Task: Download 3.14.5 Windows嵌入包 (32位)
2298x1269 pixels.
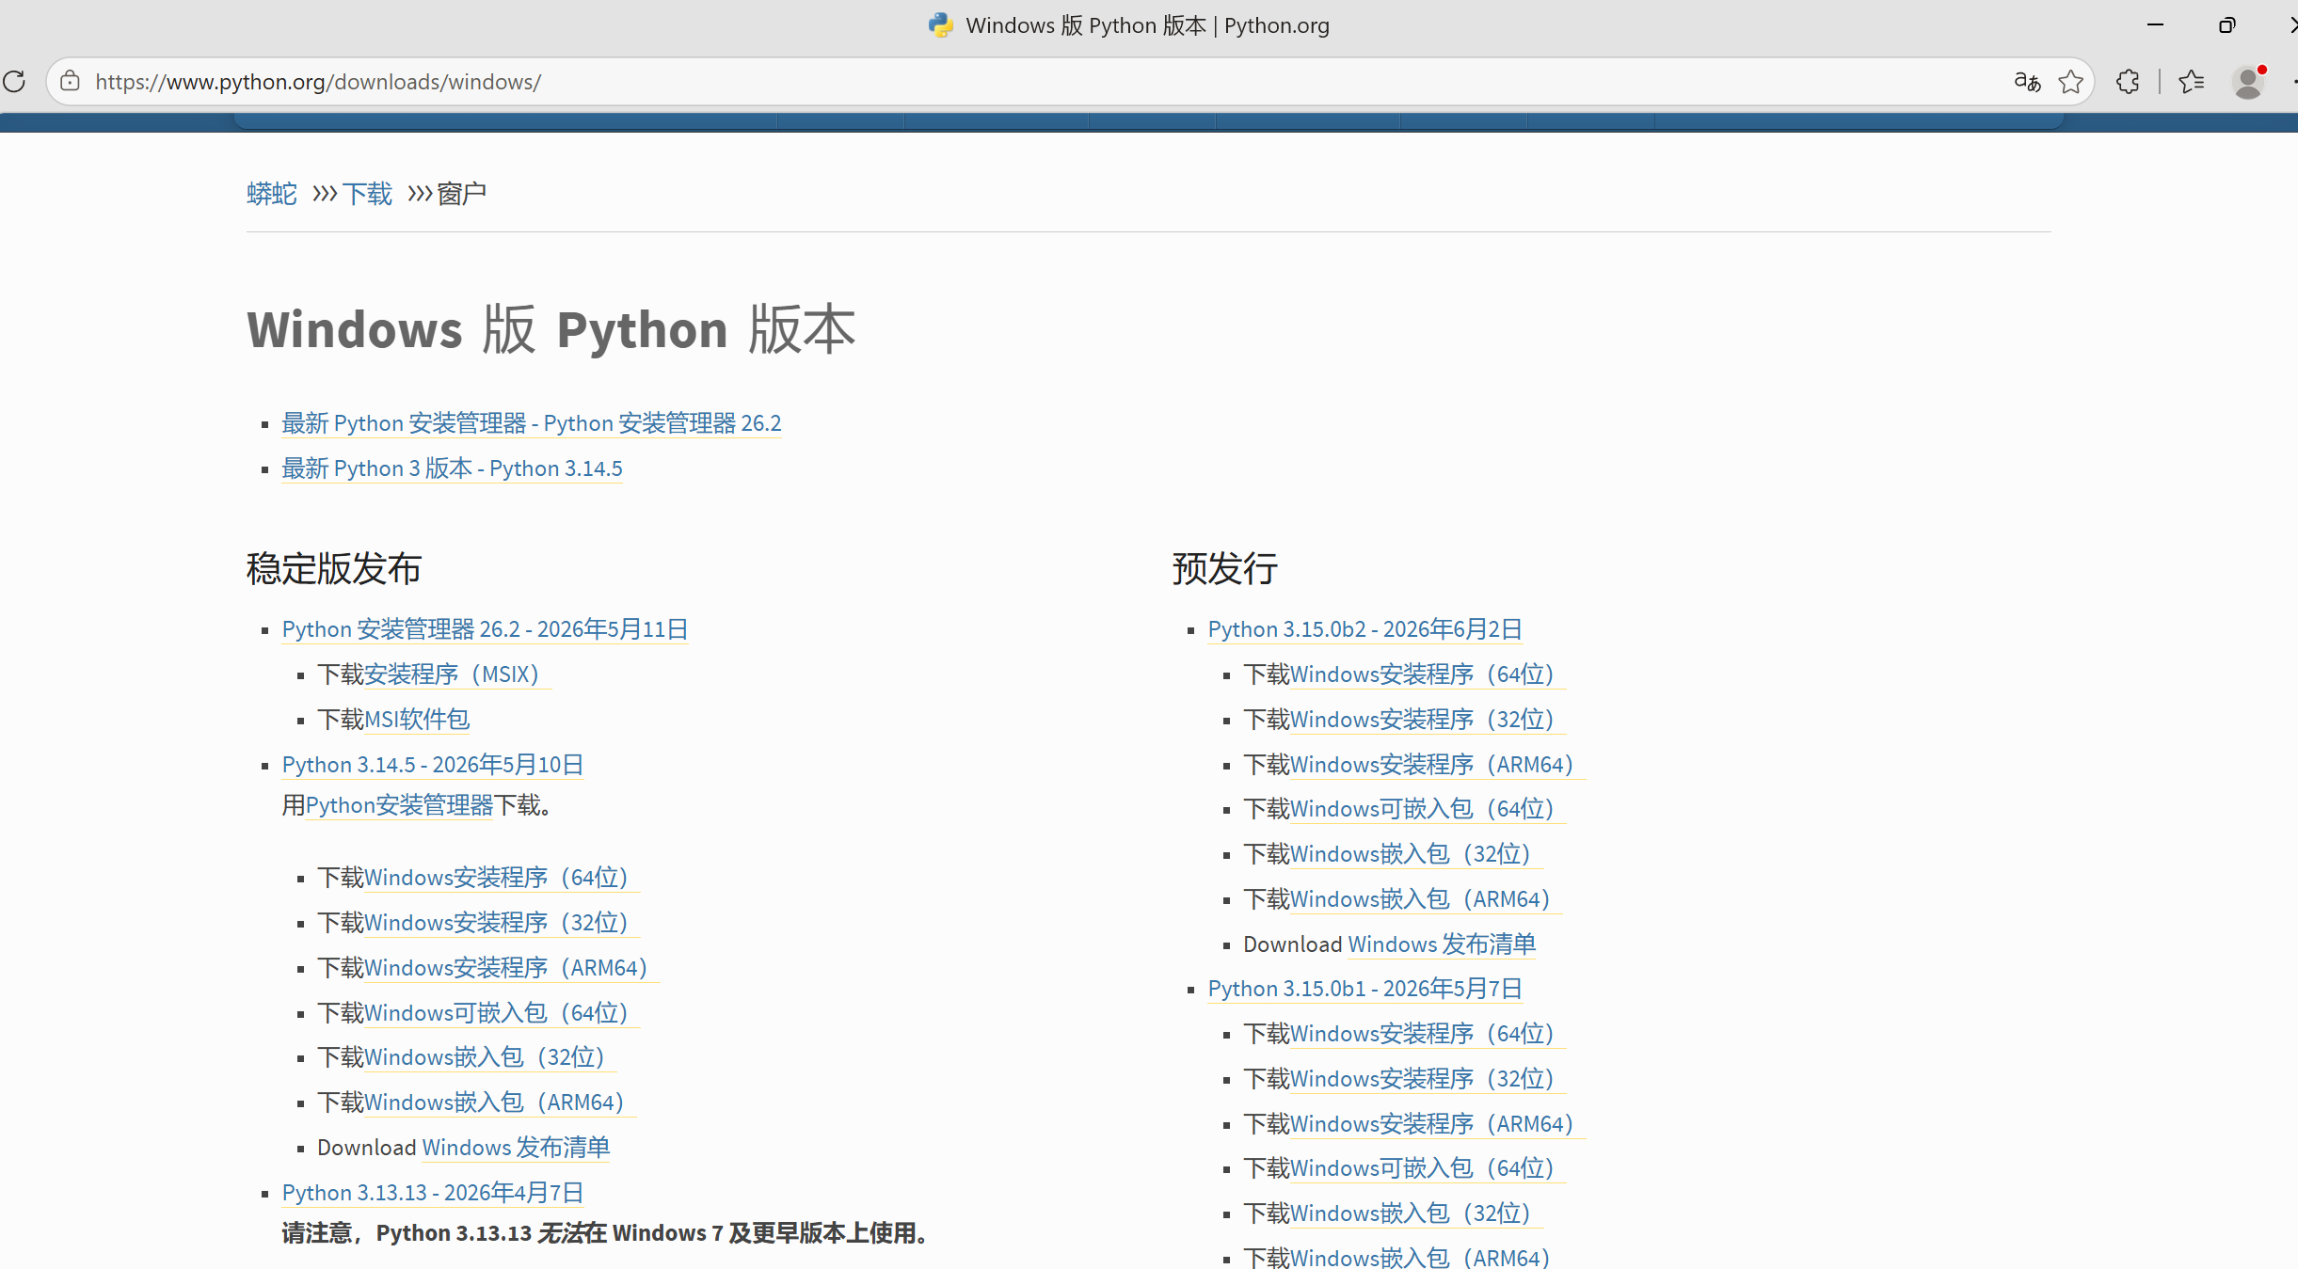Action: tap(490, 1057)
